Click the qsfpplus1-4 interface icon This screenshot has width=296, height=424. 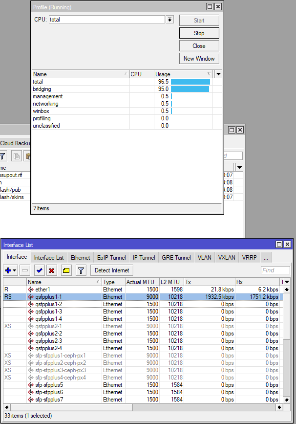click(31, 319)
